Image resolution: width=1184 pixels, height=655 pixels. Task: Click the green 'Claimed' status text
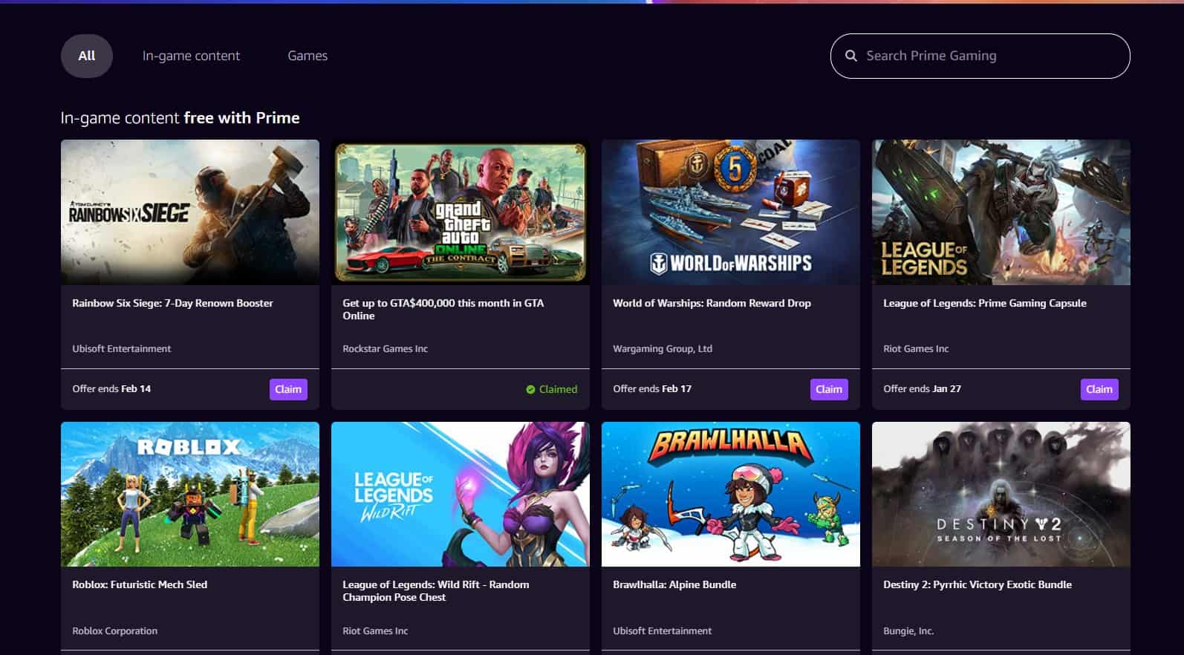tap(558, 389)
